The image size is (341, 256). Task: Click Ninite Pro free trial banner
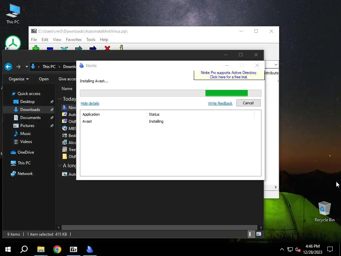coord(229,75)
